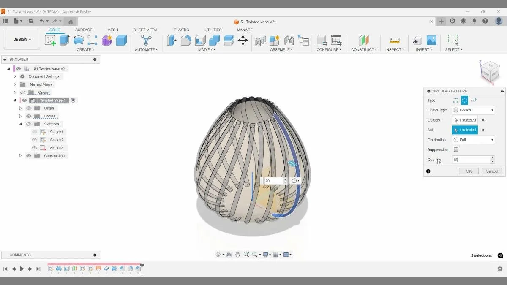507x285 pixels.
Task: Click the ViewCube in the corner
Action: pyautogui.click(x=490, y=73)
